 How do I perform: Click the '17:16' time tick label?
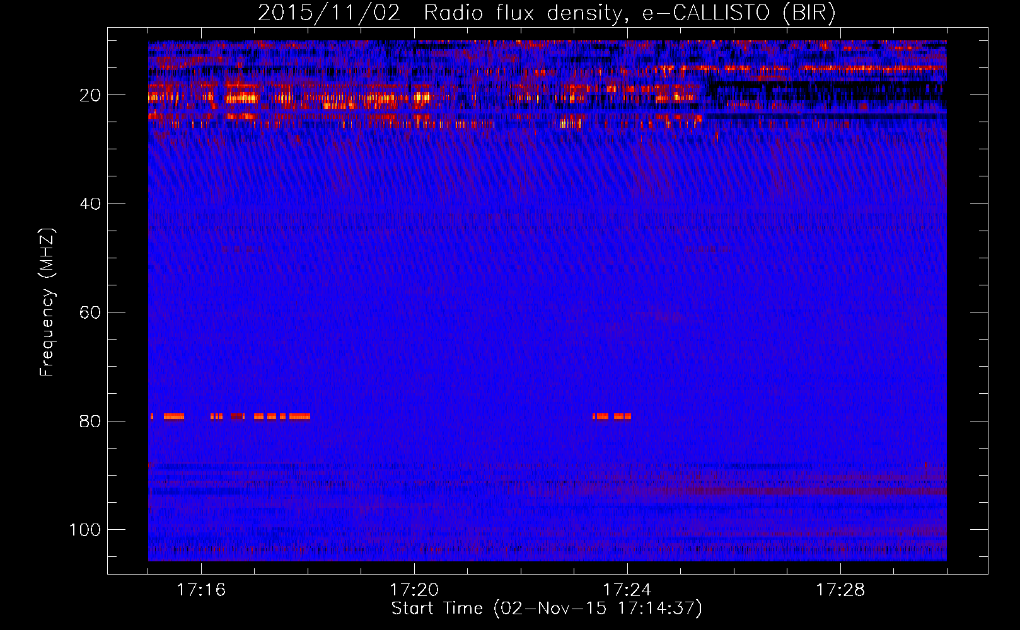point(201,590)
